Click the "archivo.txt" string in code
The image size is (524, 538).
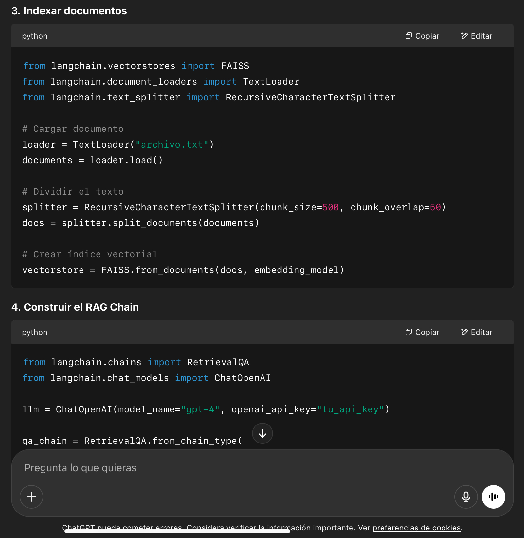click(x=172, y=145)
